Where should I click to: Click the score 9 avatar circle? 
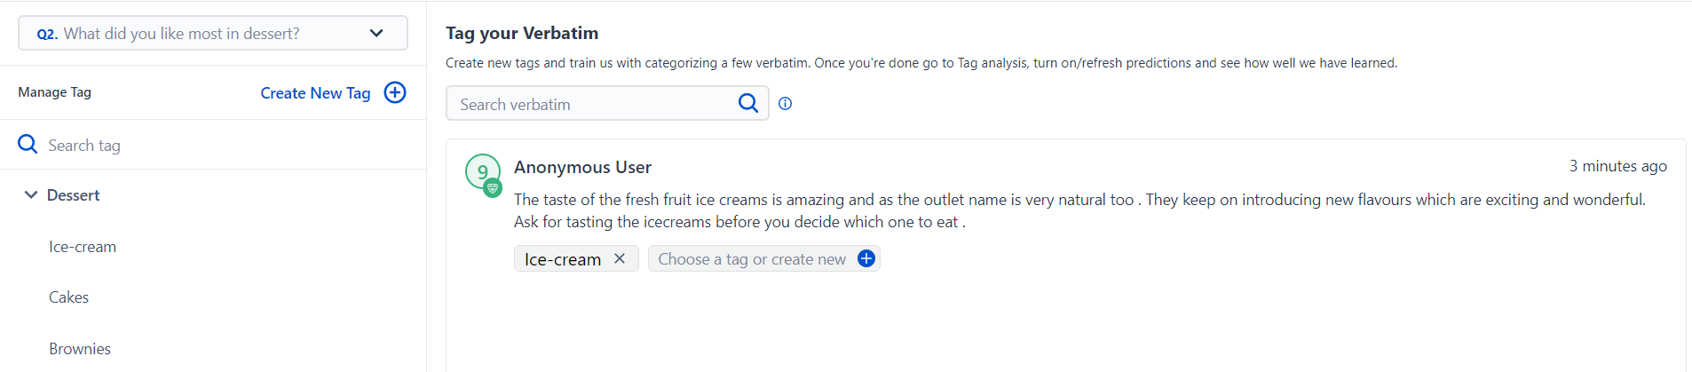coord(482,170)
